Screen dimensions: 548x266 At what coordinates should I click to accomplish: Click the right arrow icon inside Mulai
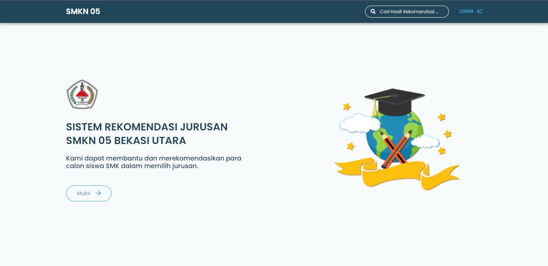coord(98,193)
